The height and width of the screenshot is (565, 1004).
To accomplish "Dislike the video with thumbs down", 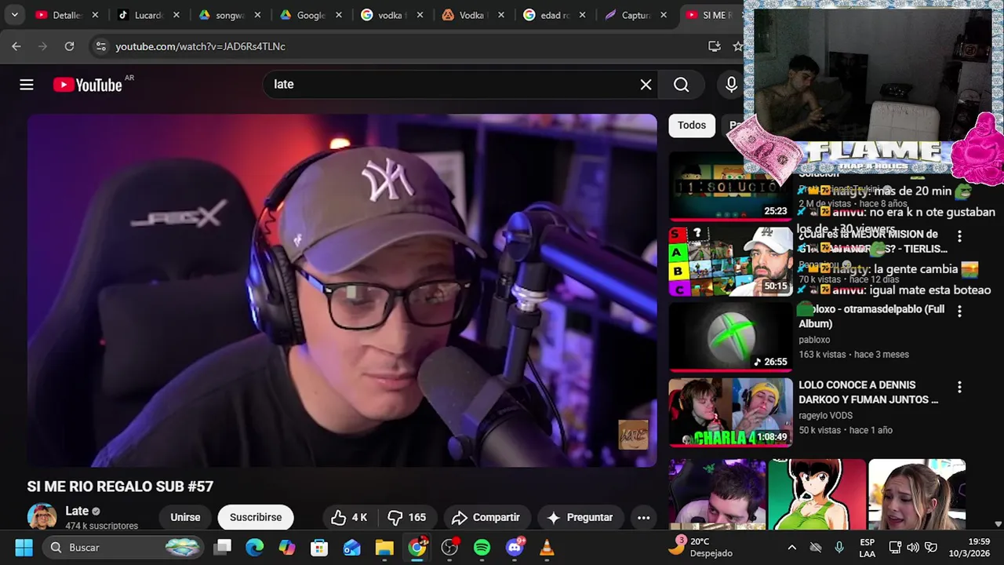I will (406, 517).
